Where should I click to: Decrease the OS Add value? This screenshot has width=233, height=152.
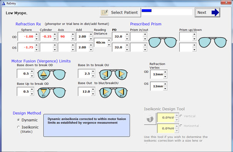click(x=91, y=50)
